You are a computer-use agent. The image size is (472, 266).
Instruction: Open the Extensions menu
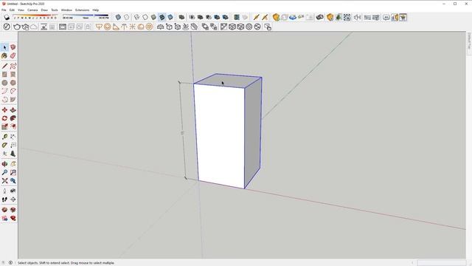(82, 10)
